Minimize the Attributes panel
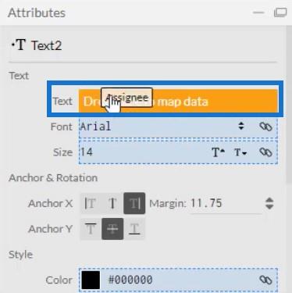Screen dimensions: 292x293 click(258, 13)
